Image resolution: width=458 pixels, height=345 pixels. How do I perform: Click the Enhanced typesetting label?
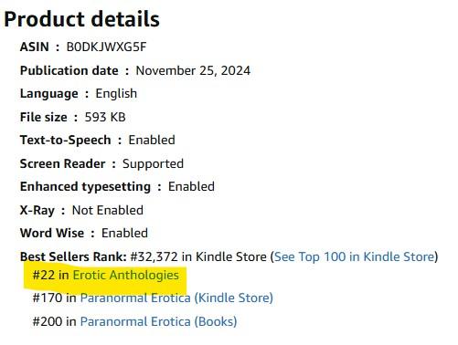point(85,187)
